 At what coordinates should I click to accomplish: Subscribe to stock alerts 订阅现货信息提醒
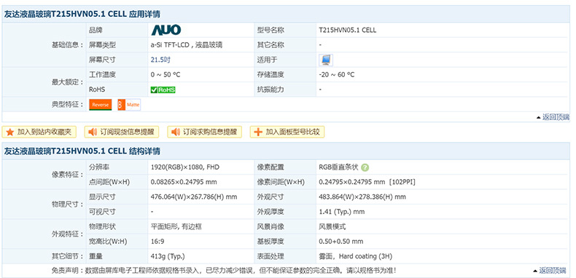122,132
